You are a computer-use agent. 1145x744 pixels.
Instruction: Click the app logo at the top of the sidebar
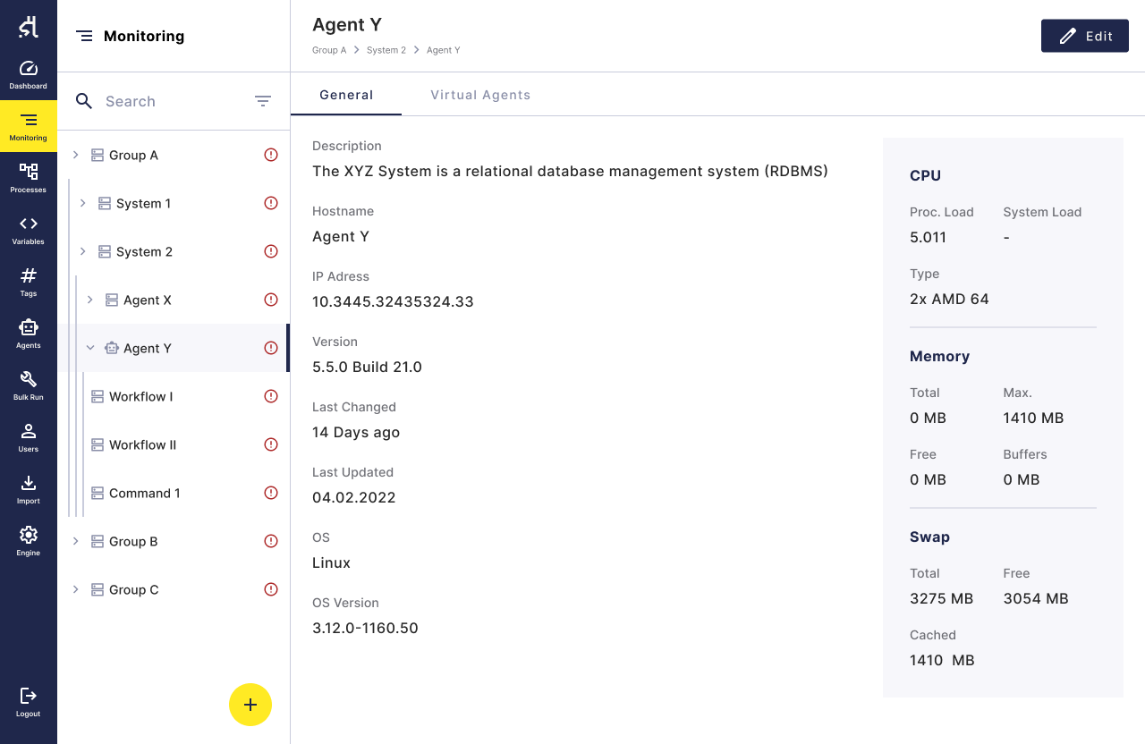29,27
